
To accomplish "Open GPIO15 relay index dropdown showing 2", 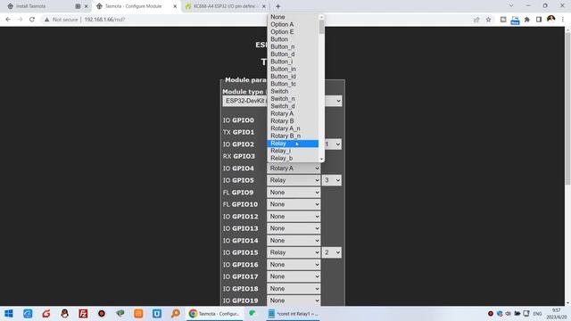I will [x=331, y=252].
